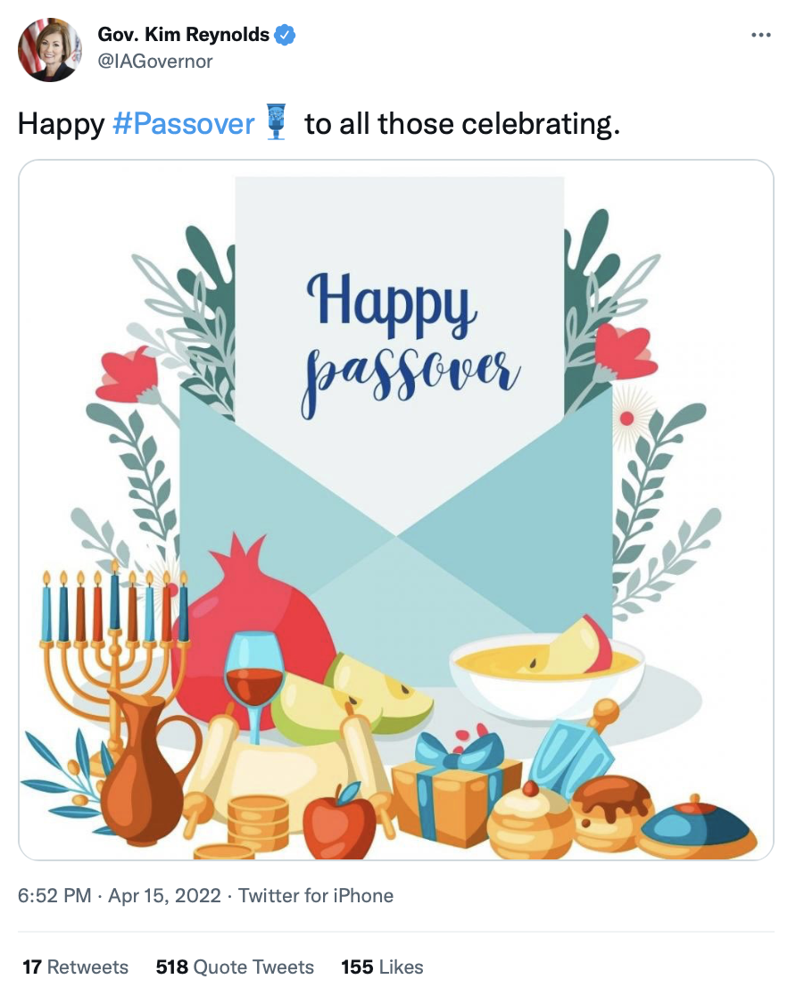Open the #Passover hashtag link
The width and height of the screenshot is (796, 996).
click(184, 123)
